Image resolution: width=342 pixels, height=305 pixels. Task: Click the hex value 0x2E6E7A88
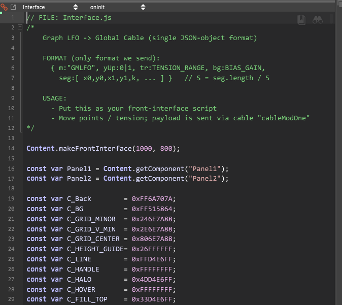(152, 229)
